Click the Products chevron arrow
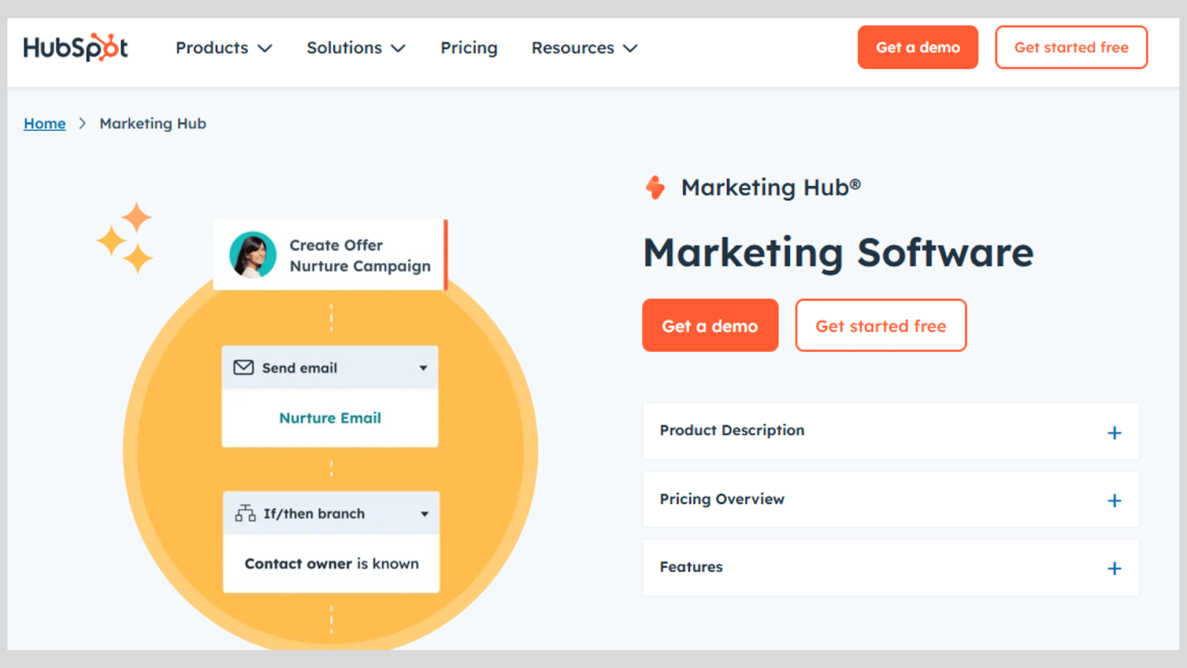This screenshot has height=668, width=1187. click(265, 48)
